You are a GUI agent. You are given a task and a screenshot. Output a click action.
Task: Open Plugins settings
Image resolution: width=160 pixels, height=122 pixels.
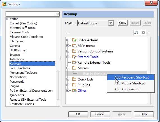[15, 86]
